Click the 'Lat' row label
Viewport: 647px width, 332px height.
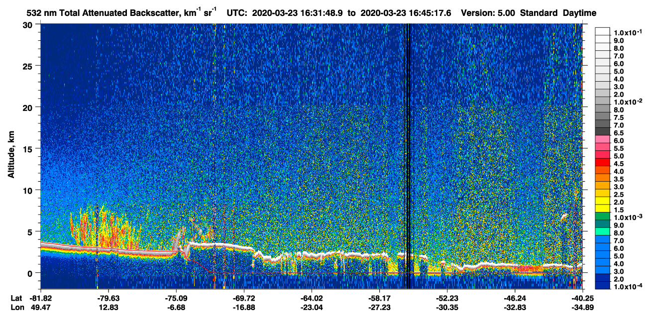[x=16, y=298]
